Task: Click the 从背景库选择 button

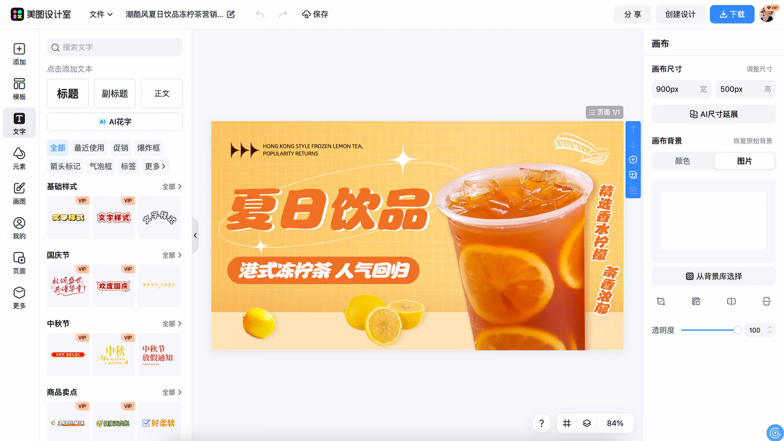Action: click(x=713, y=276)
